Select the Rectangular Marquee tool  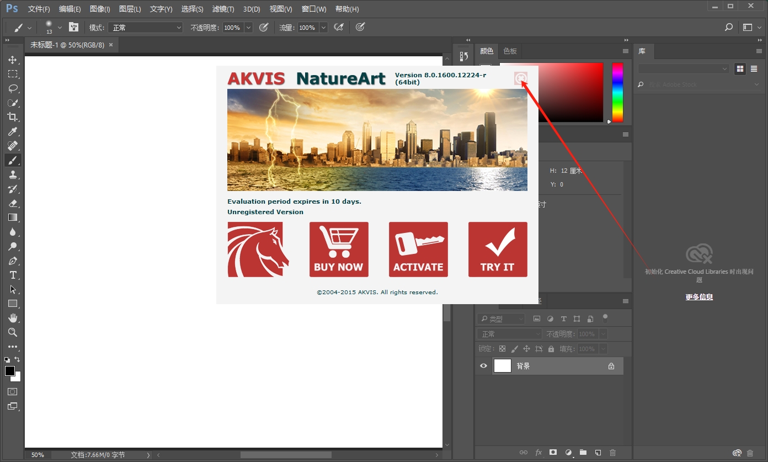pos(12,74)
